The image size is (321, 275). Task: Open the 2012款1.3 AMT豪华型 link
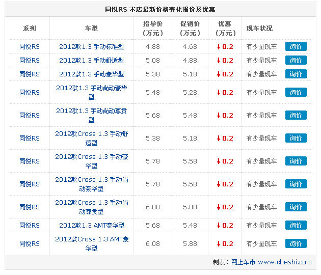[x=92, y=225]
